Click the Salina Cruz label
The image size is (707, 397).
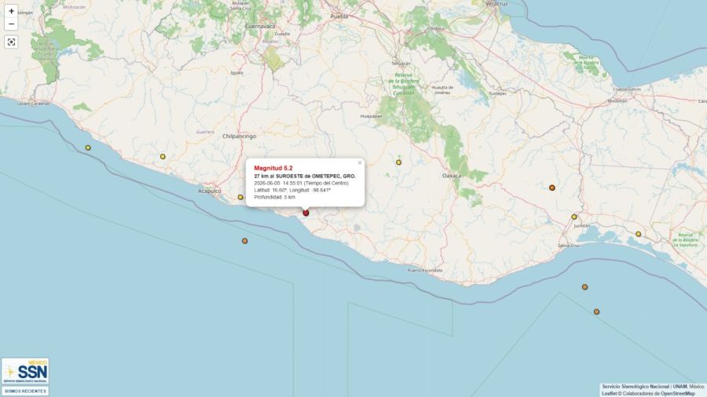pos(569,246)
